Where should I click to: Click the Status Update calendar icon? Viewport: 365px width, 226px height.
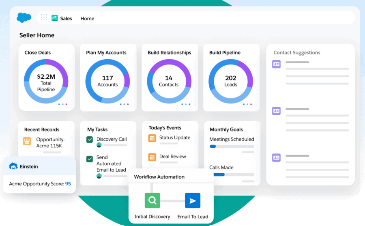[x=152, y=138]
